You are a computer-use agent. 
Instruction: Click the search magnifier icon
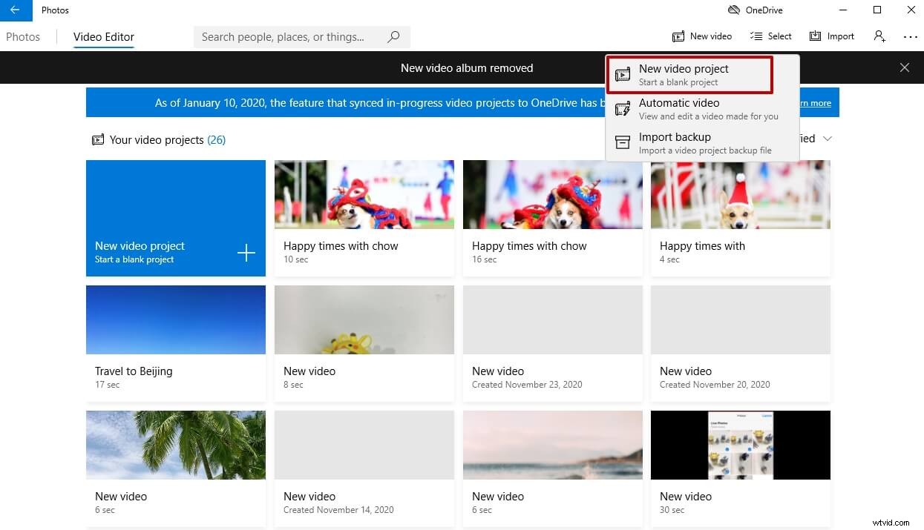(393, 36)
